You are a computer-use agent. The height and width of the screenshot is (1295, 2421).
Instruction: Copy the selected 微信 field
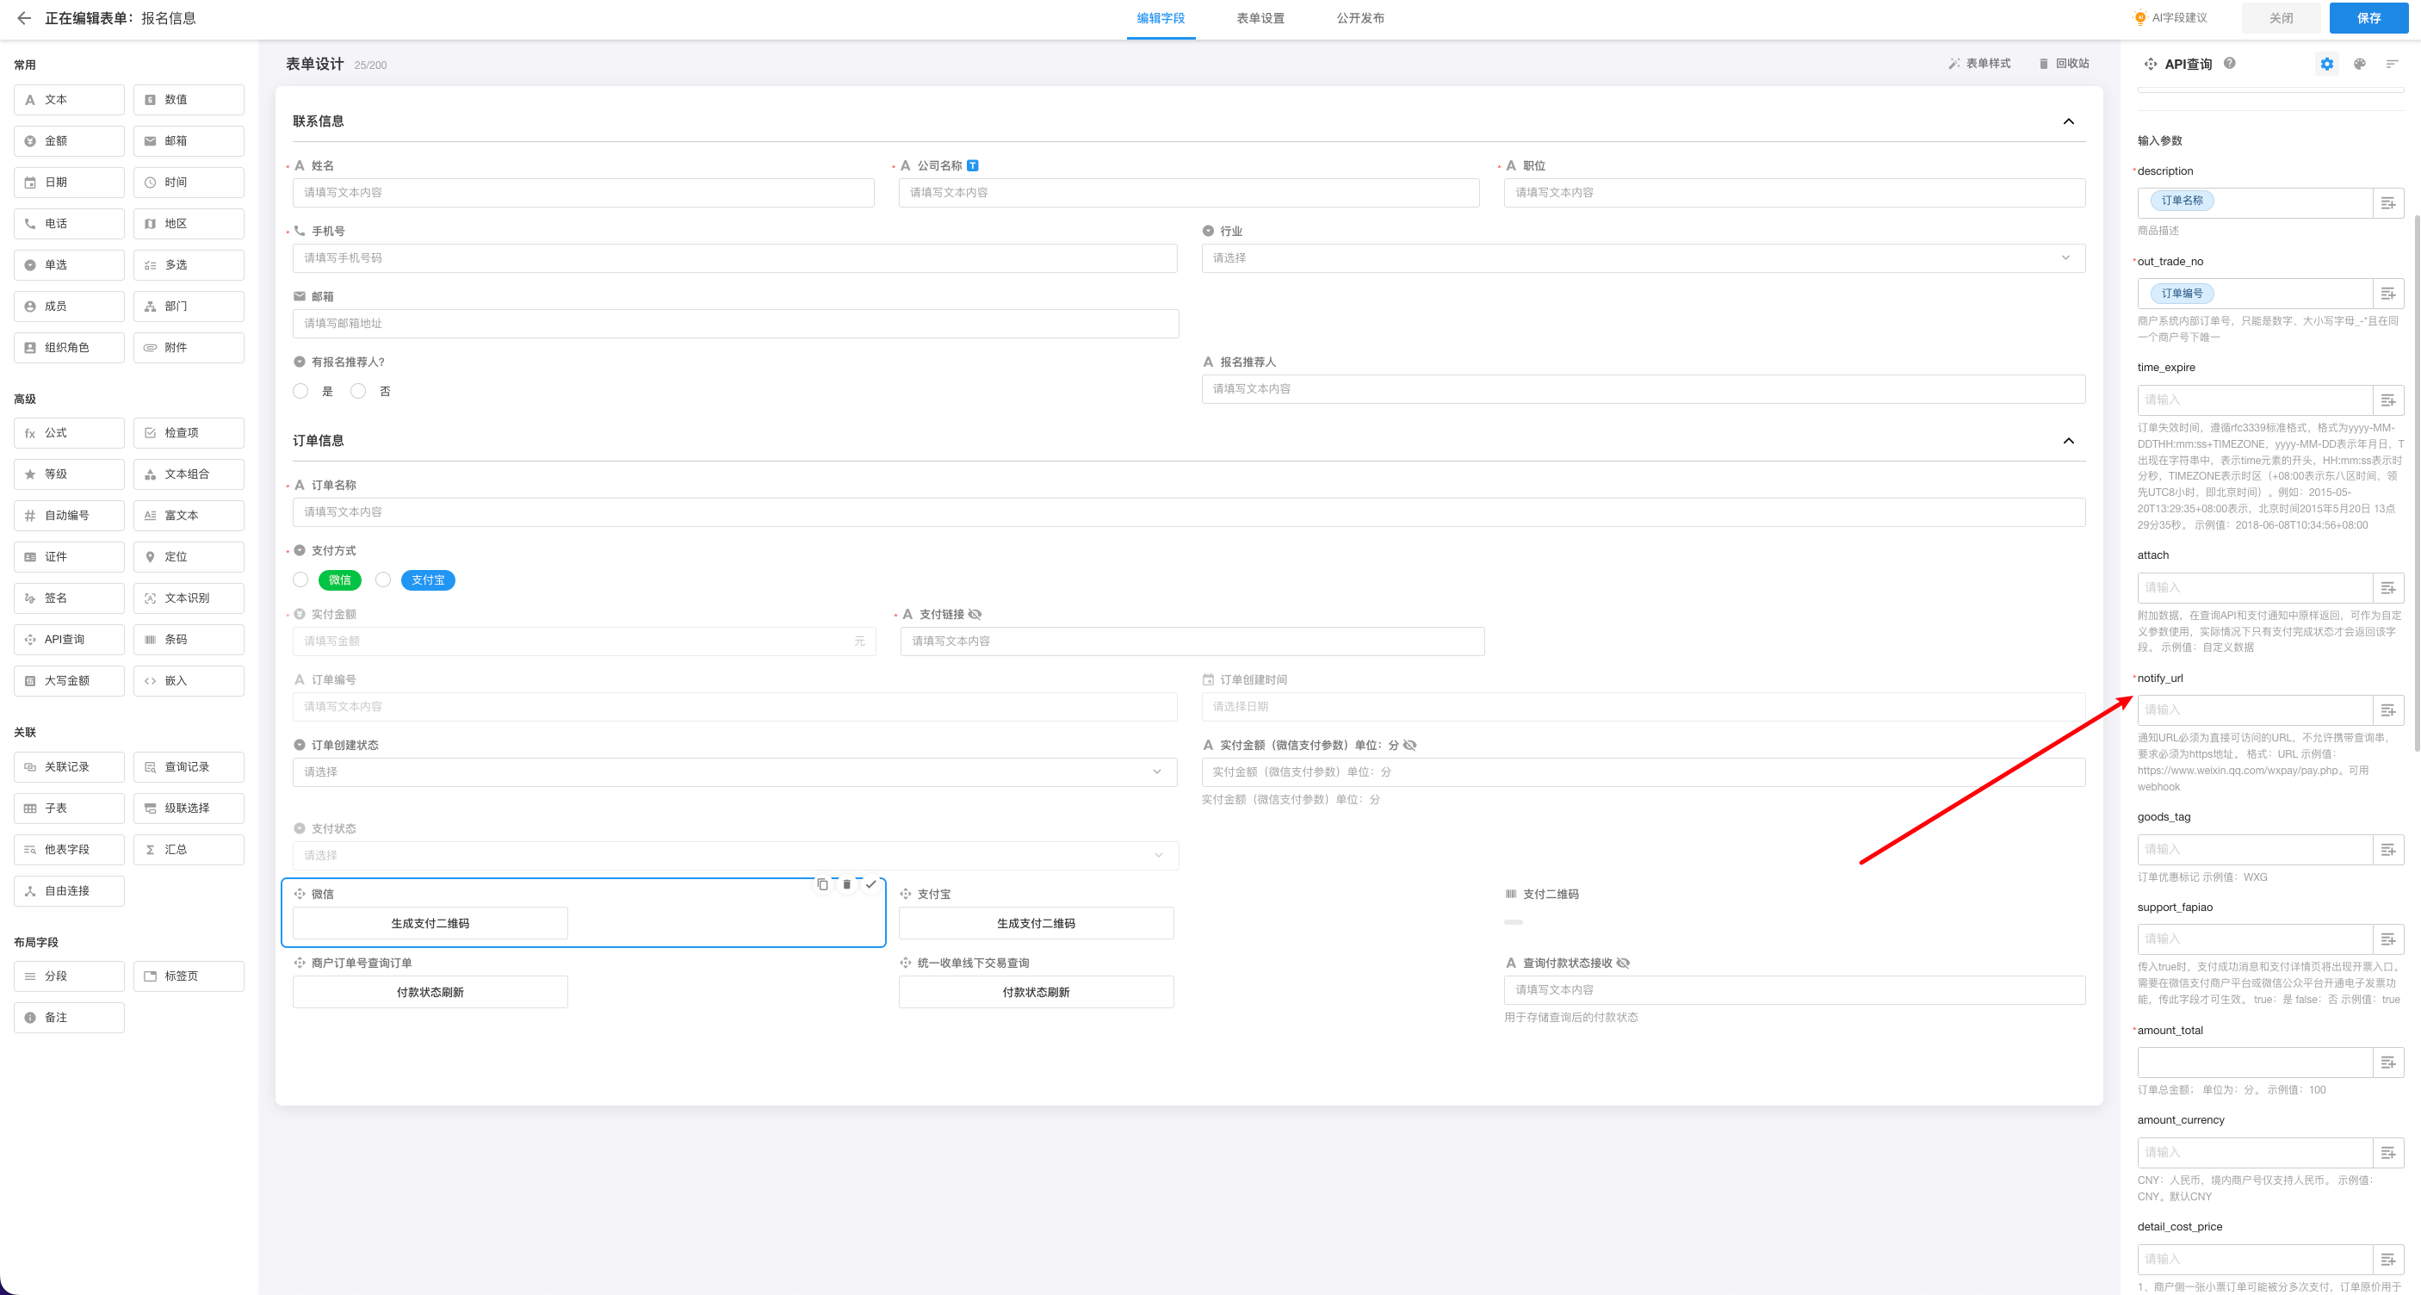(822, 884)
